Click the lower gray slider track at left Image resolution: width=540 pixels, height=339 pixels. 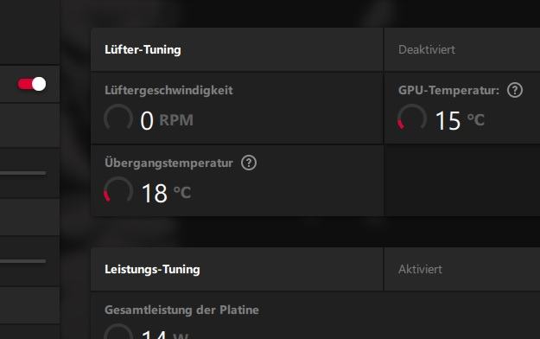pyautogui.click(x=22, y=261)
